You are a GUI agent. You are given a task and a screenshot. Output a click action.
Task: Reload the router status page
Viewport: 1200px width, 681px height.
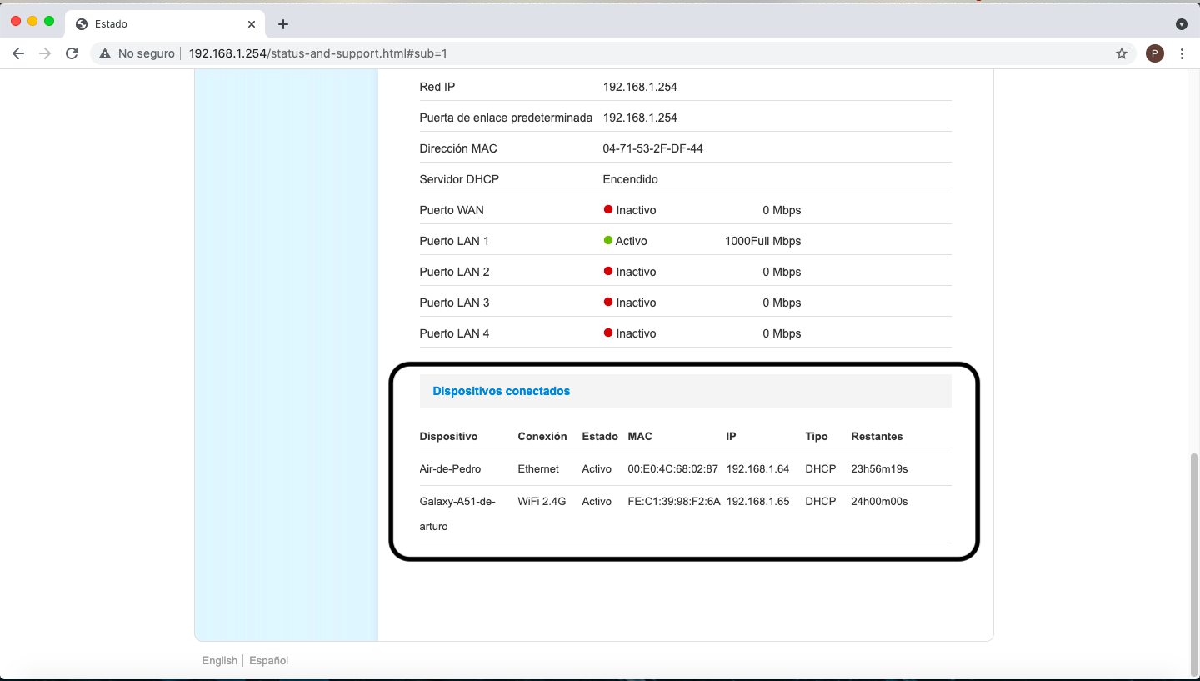pyautogui.click(x=72, y=53)
